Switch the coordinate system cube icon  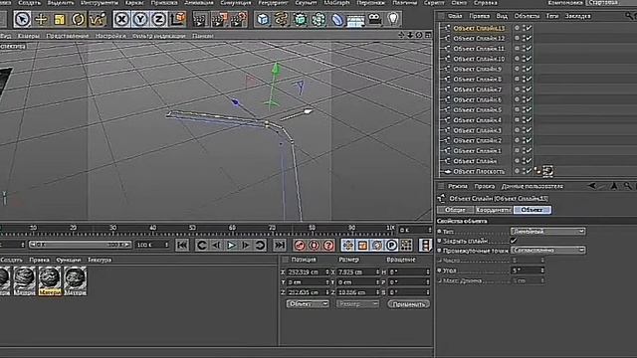click(x=177, y=19)
